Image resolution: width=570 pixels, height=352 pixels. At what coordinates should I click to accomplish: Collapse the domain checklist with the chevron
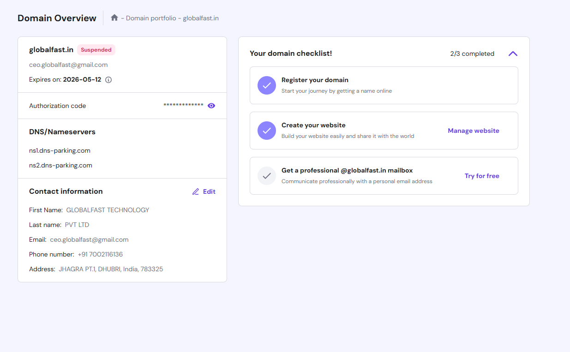pyautogui.click(x=513, y=54)
